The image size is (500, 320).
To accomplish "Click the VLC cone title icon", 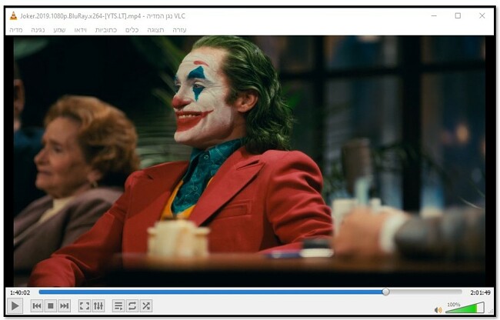I will tap(13, 16).
